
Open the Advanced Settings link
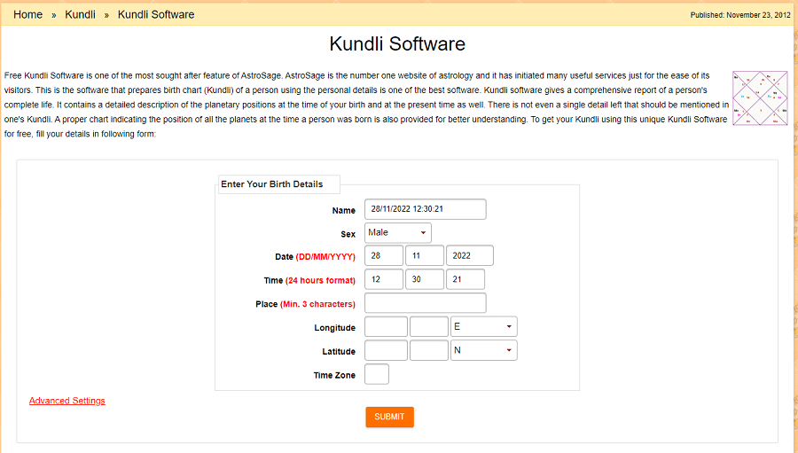pos(66,401)
